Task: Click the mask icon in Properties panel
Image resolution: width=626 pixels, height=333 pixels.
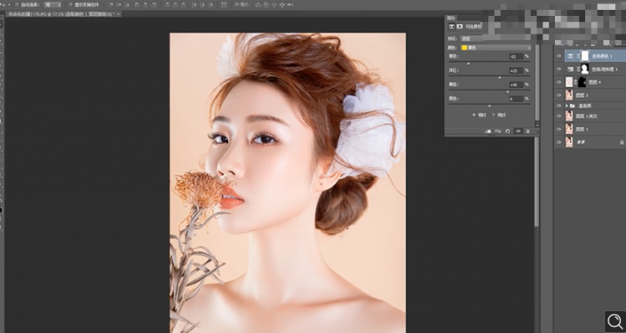Action: coord(460,27)
